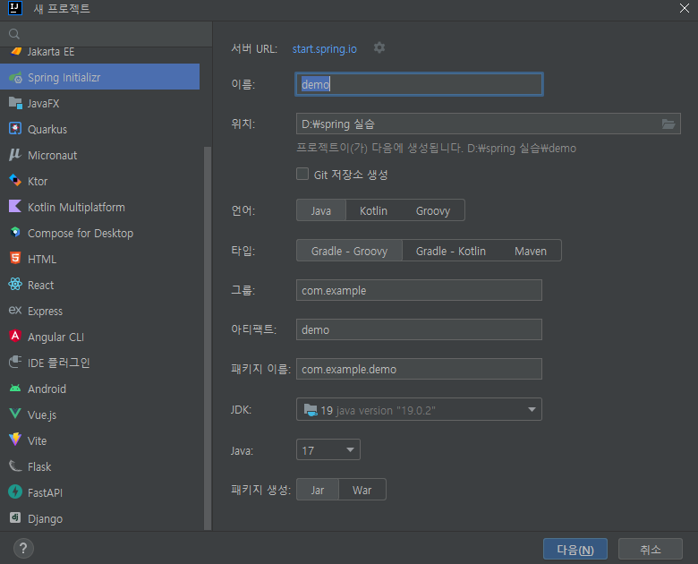Select Java as the language

pyautogui.click(x=321, y=210)
